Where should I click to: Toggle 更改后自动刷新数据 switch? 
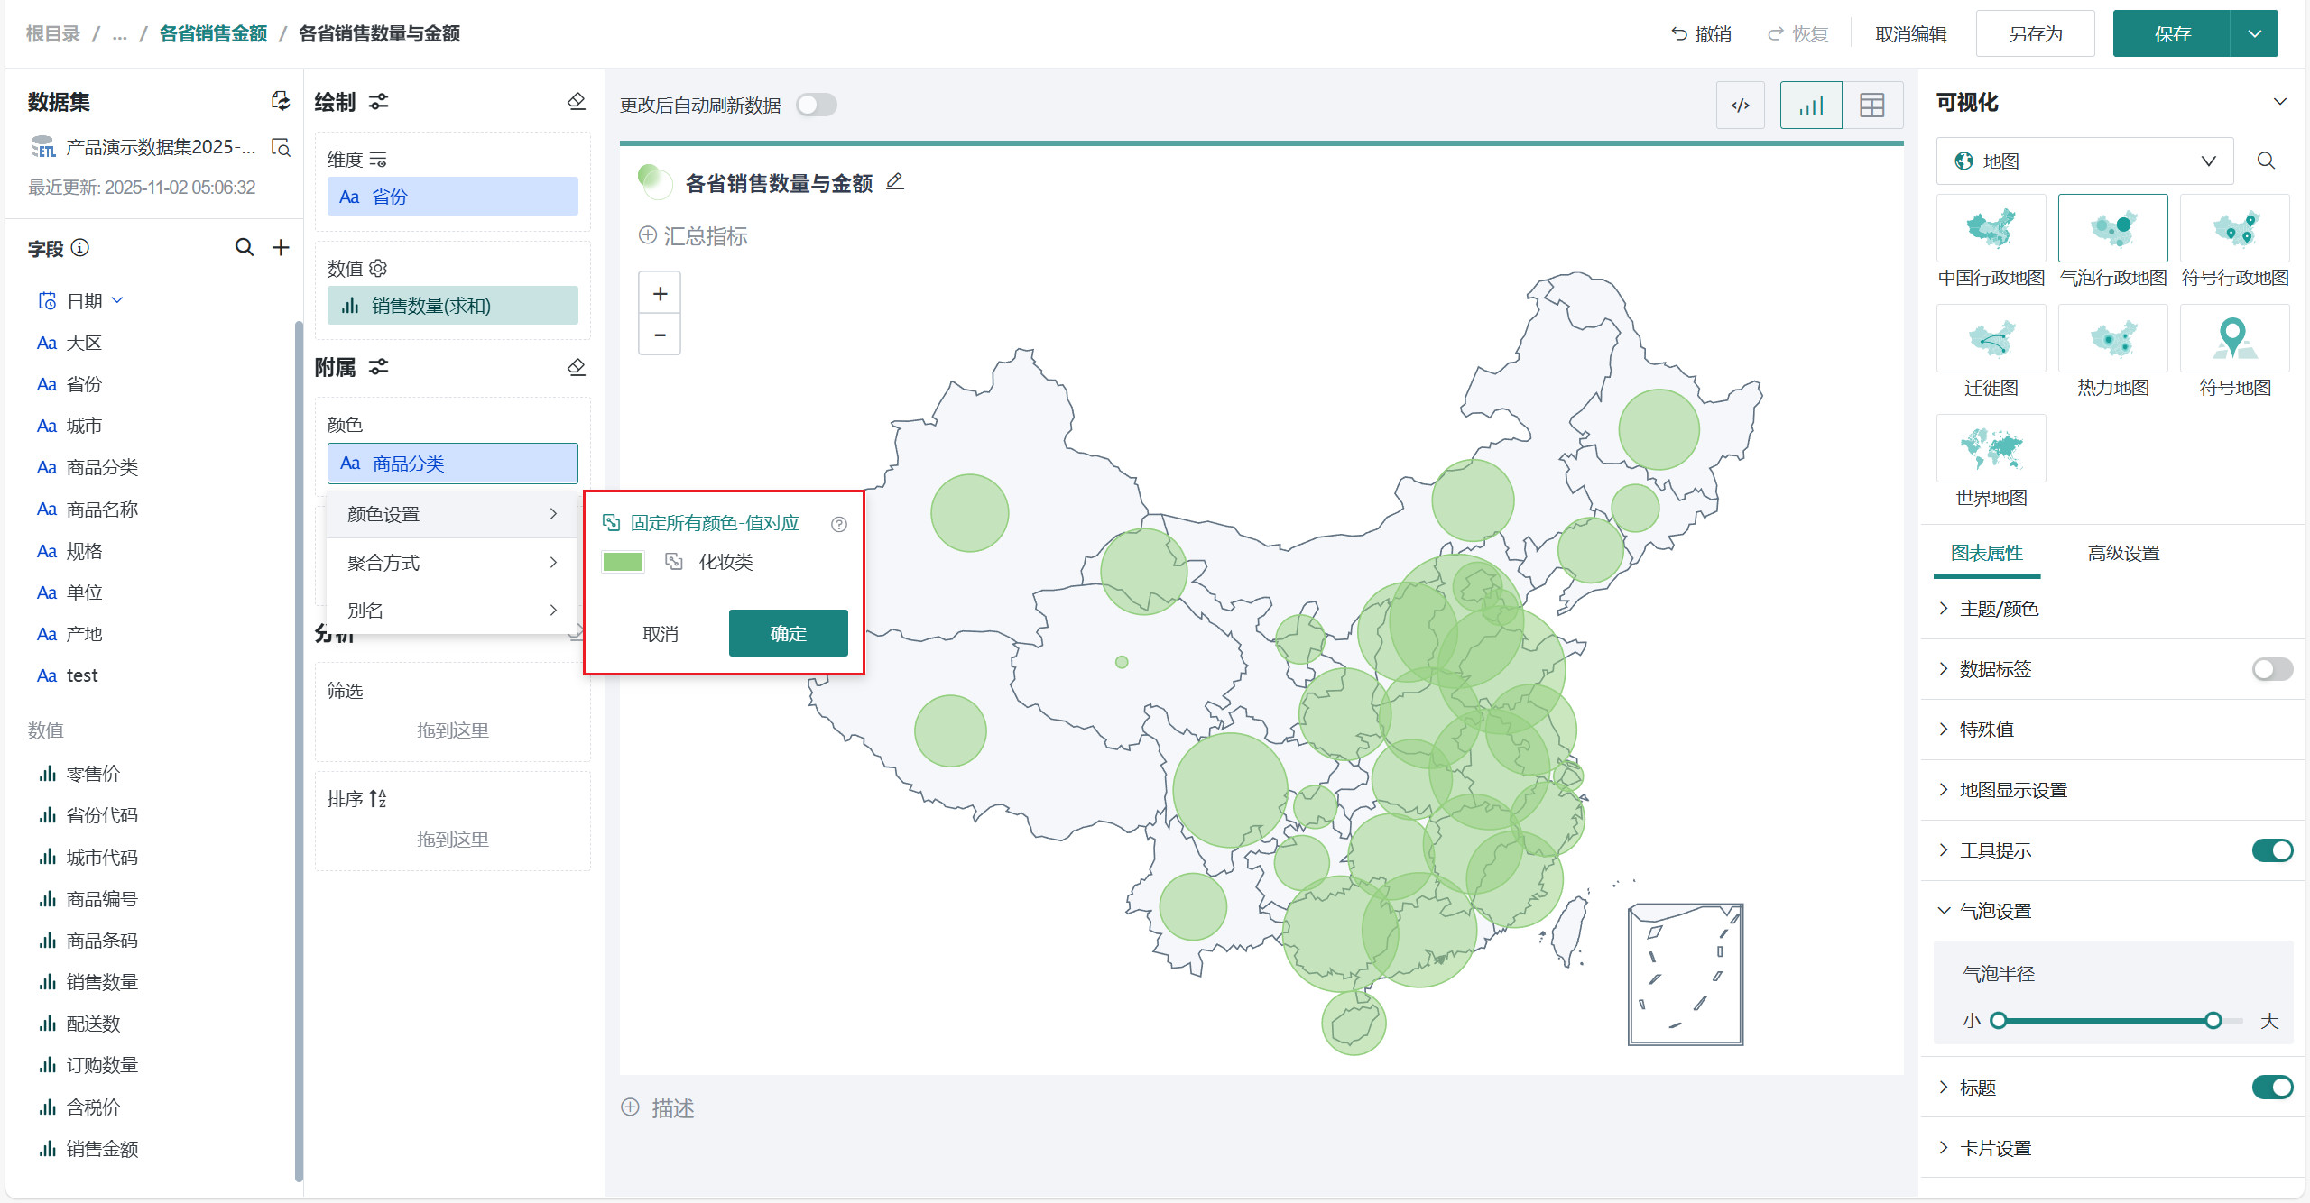coord(816,106)
